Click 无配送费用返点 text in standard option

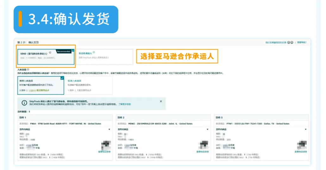(84, 90)
